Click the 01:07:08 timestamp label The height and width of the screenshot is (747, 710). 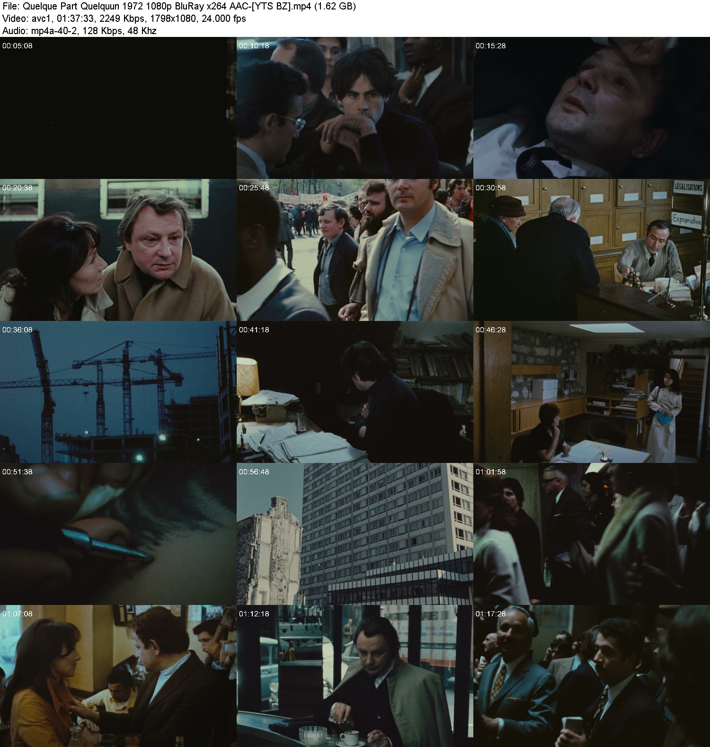pyautogui.click(x=18, y=614)
